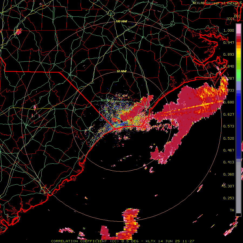The width and height of the screenshot is (243, 243).
Task: Click the 11:27 timestamp in caption
Action: (188, 241)
